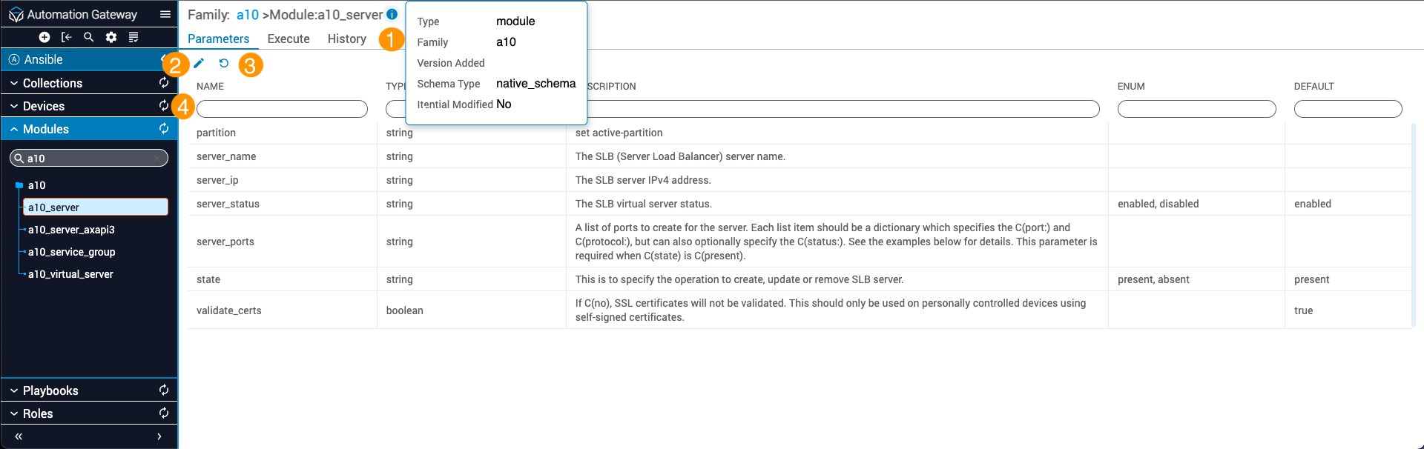Screen dimensions: 1424x449
Task: Click the logout arrow icon in sidebar toolbar
Action: tap(67, 37)
